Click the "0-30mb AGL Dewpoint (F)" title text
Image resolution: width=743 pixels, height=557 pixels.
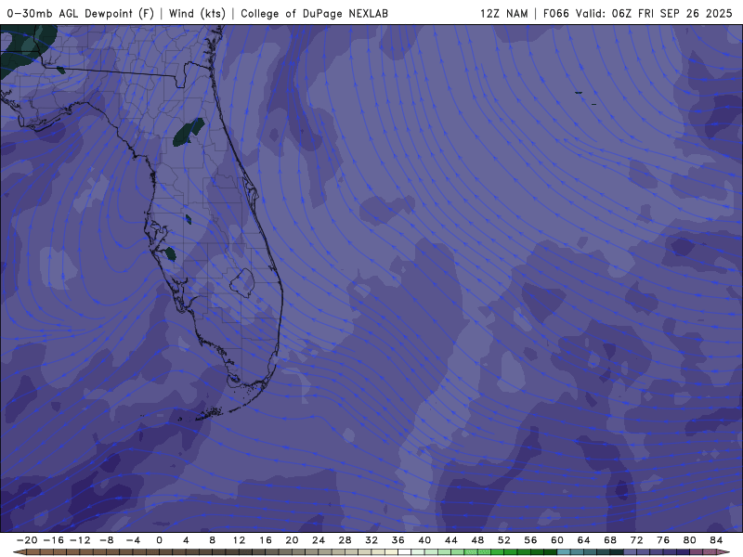tap(81, 13)
